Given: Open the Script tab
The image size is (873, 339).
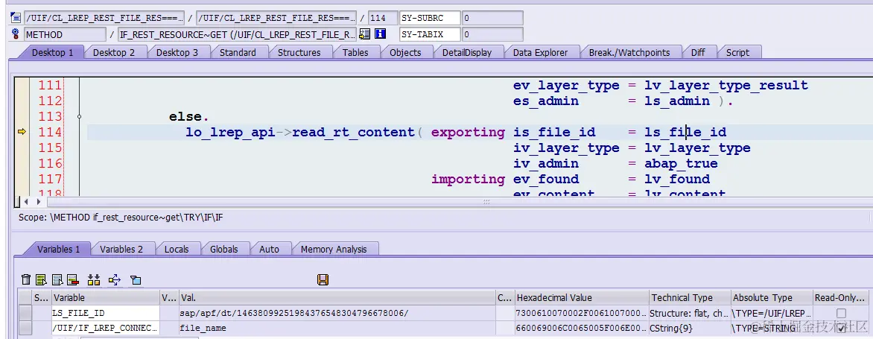Looking at the screenshot, I should [737, 52].
